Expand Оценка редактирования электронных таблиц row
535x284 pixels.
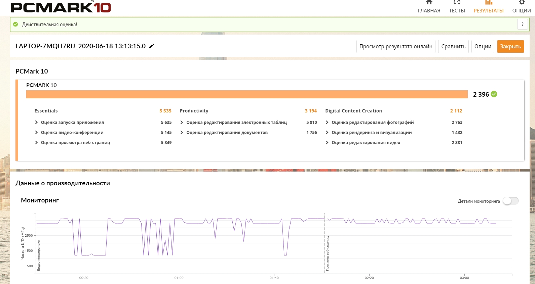182,123
